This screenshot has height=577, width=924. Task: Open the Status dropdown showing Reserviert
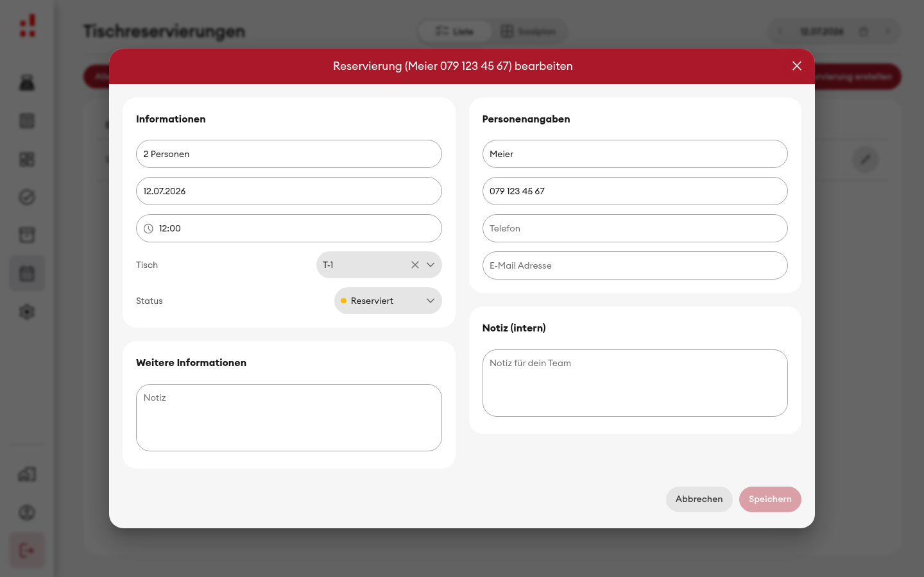pos(388,301)
